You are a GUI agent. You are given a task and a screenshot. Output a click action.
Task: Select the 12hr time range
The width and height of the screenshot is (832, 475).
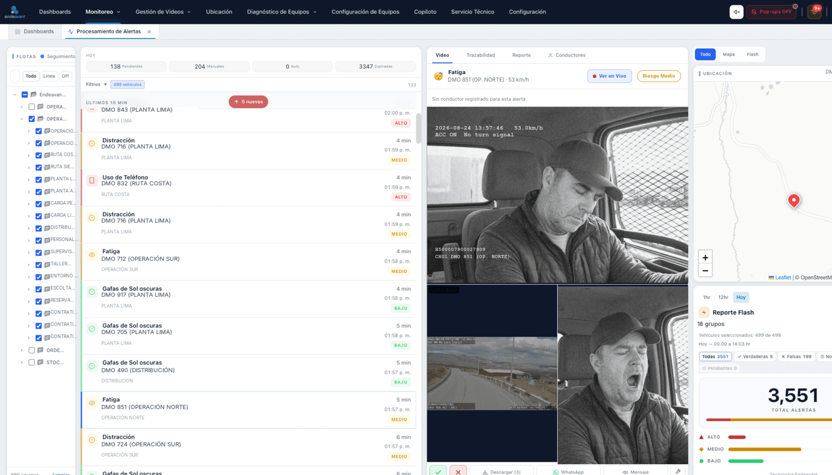coord(723,297)
